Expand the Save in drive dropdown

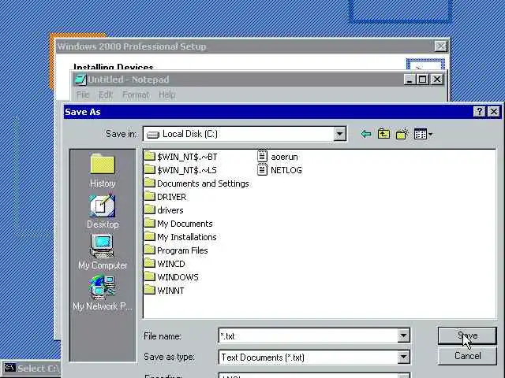(x=339, y=134)
